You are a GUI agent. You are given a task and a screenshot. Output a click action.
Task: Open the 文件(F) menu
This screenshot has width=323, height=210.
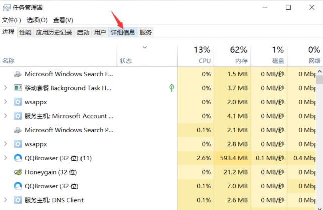tap(11, 20)
